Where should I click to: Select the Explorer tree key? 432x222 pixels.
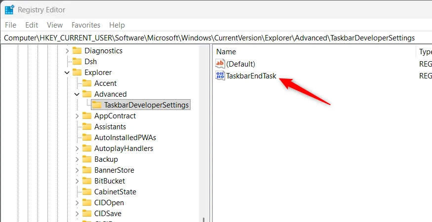pyautogui.click(x=98, y=73)
